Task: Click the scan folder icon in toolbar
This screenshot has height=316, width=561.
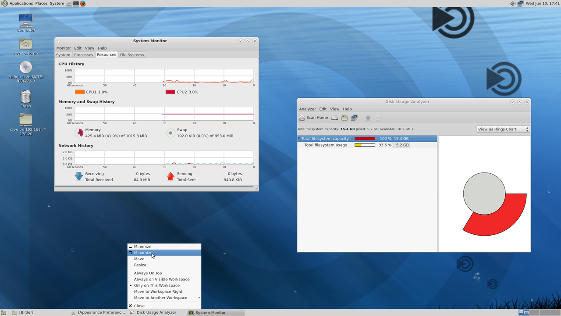Action: click(344, 118)
